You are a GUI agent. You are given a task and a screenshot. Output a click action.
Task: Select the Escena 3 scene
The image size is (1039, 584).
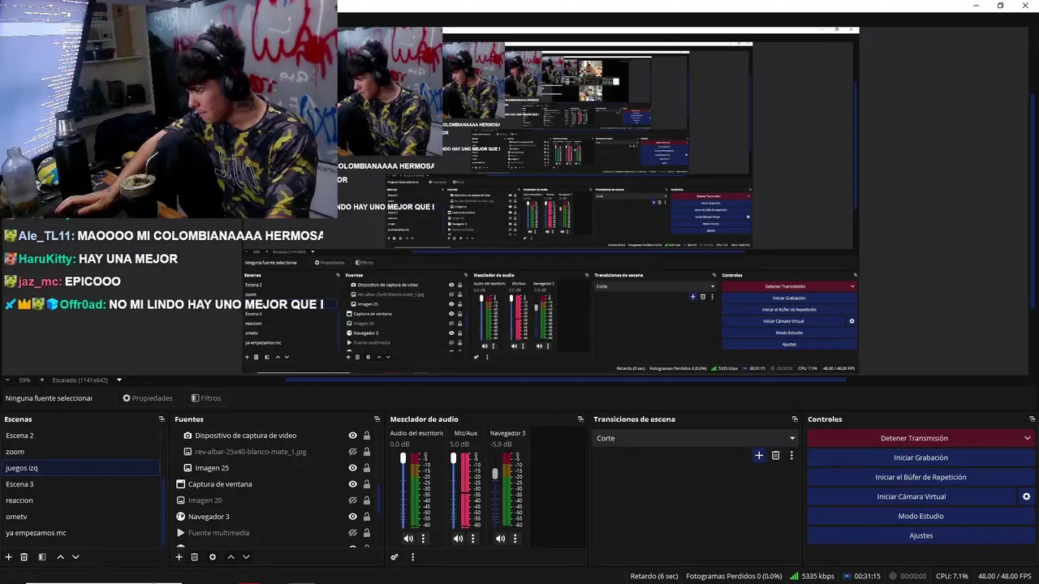pos(80,484)
